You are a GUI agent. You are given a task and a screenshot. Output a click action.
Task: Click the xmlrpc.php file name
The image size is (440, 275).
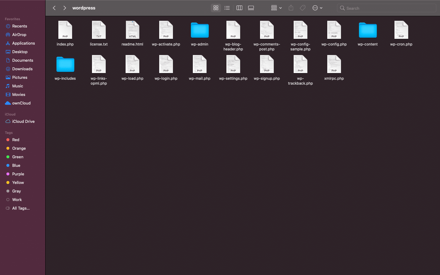pos(334,79)
